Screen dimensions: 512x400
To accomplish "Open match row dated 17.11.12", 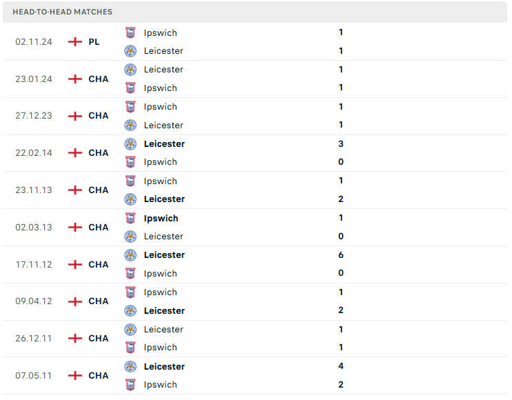I will (255, 265).
